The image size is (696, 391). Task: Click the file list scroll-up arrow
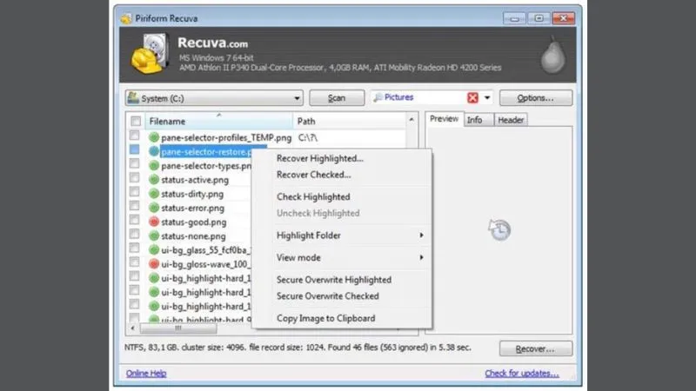tap(412, 119)
